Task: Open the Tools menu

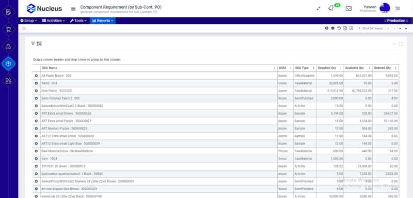Action: [78, 21]
